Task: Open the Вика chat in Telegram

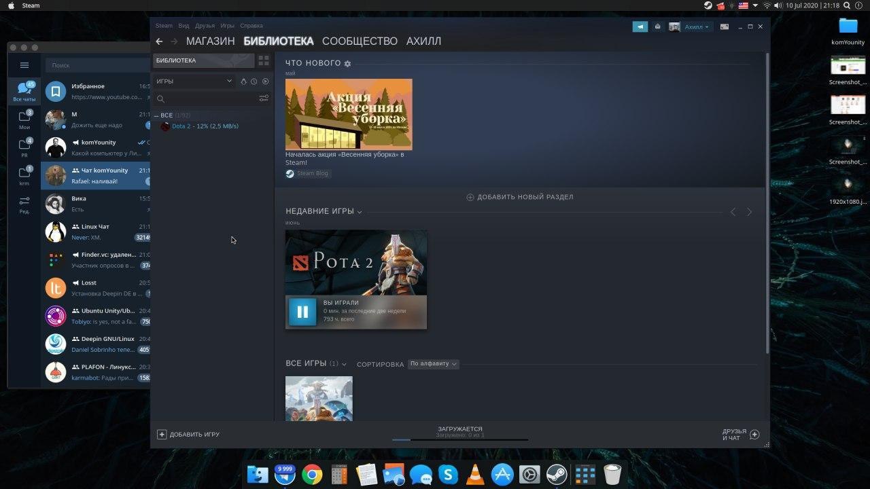Action: (x=96, y=204)
